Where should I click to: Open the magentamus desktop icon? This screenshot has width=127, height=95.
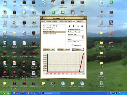click(111, 34)
